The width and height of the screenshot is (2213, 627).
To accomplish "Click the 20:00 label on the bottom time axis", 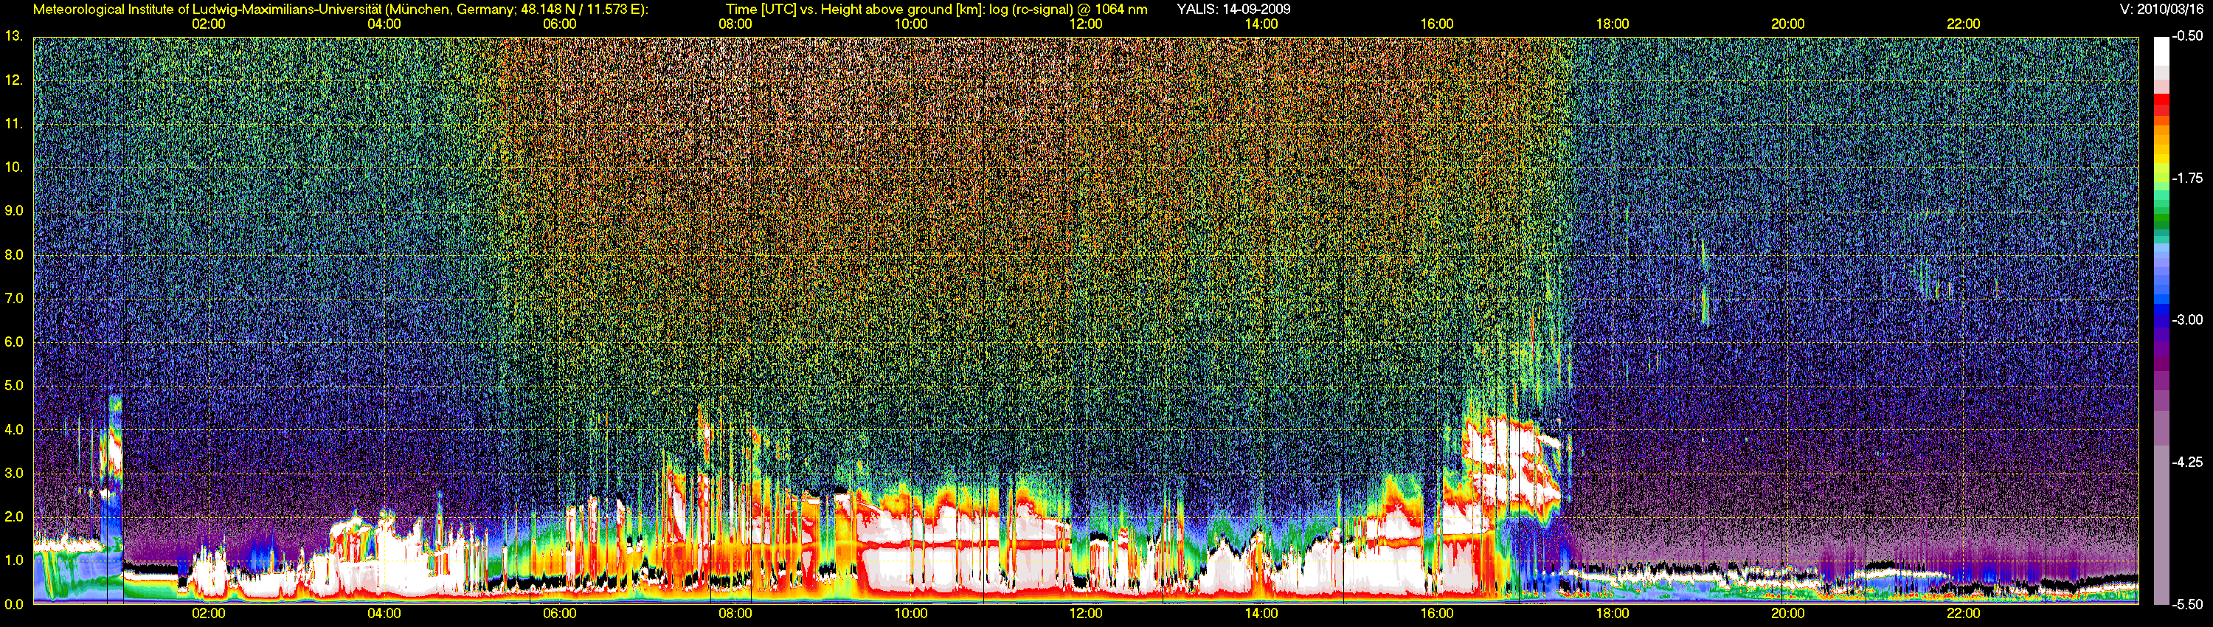I will click(1788, 613).
